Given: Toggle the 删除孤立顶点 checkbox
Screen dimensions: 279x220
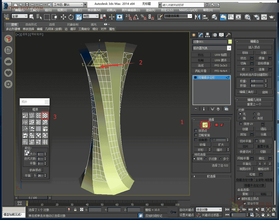Looking at the screenshot, I should click(239, 199).
